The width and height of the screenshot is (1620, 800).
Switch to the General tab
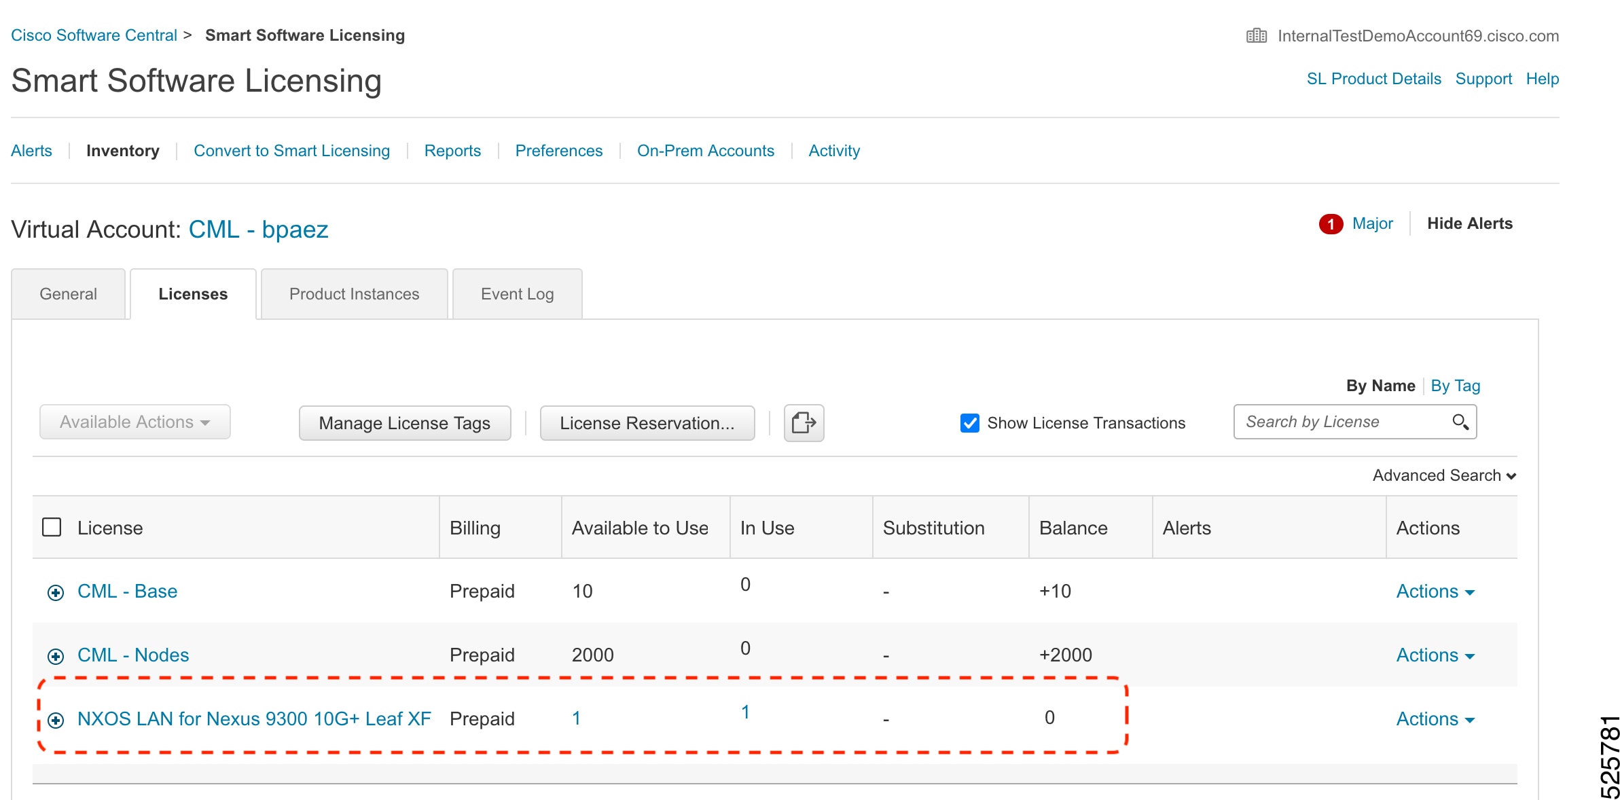coord(69,294)
